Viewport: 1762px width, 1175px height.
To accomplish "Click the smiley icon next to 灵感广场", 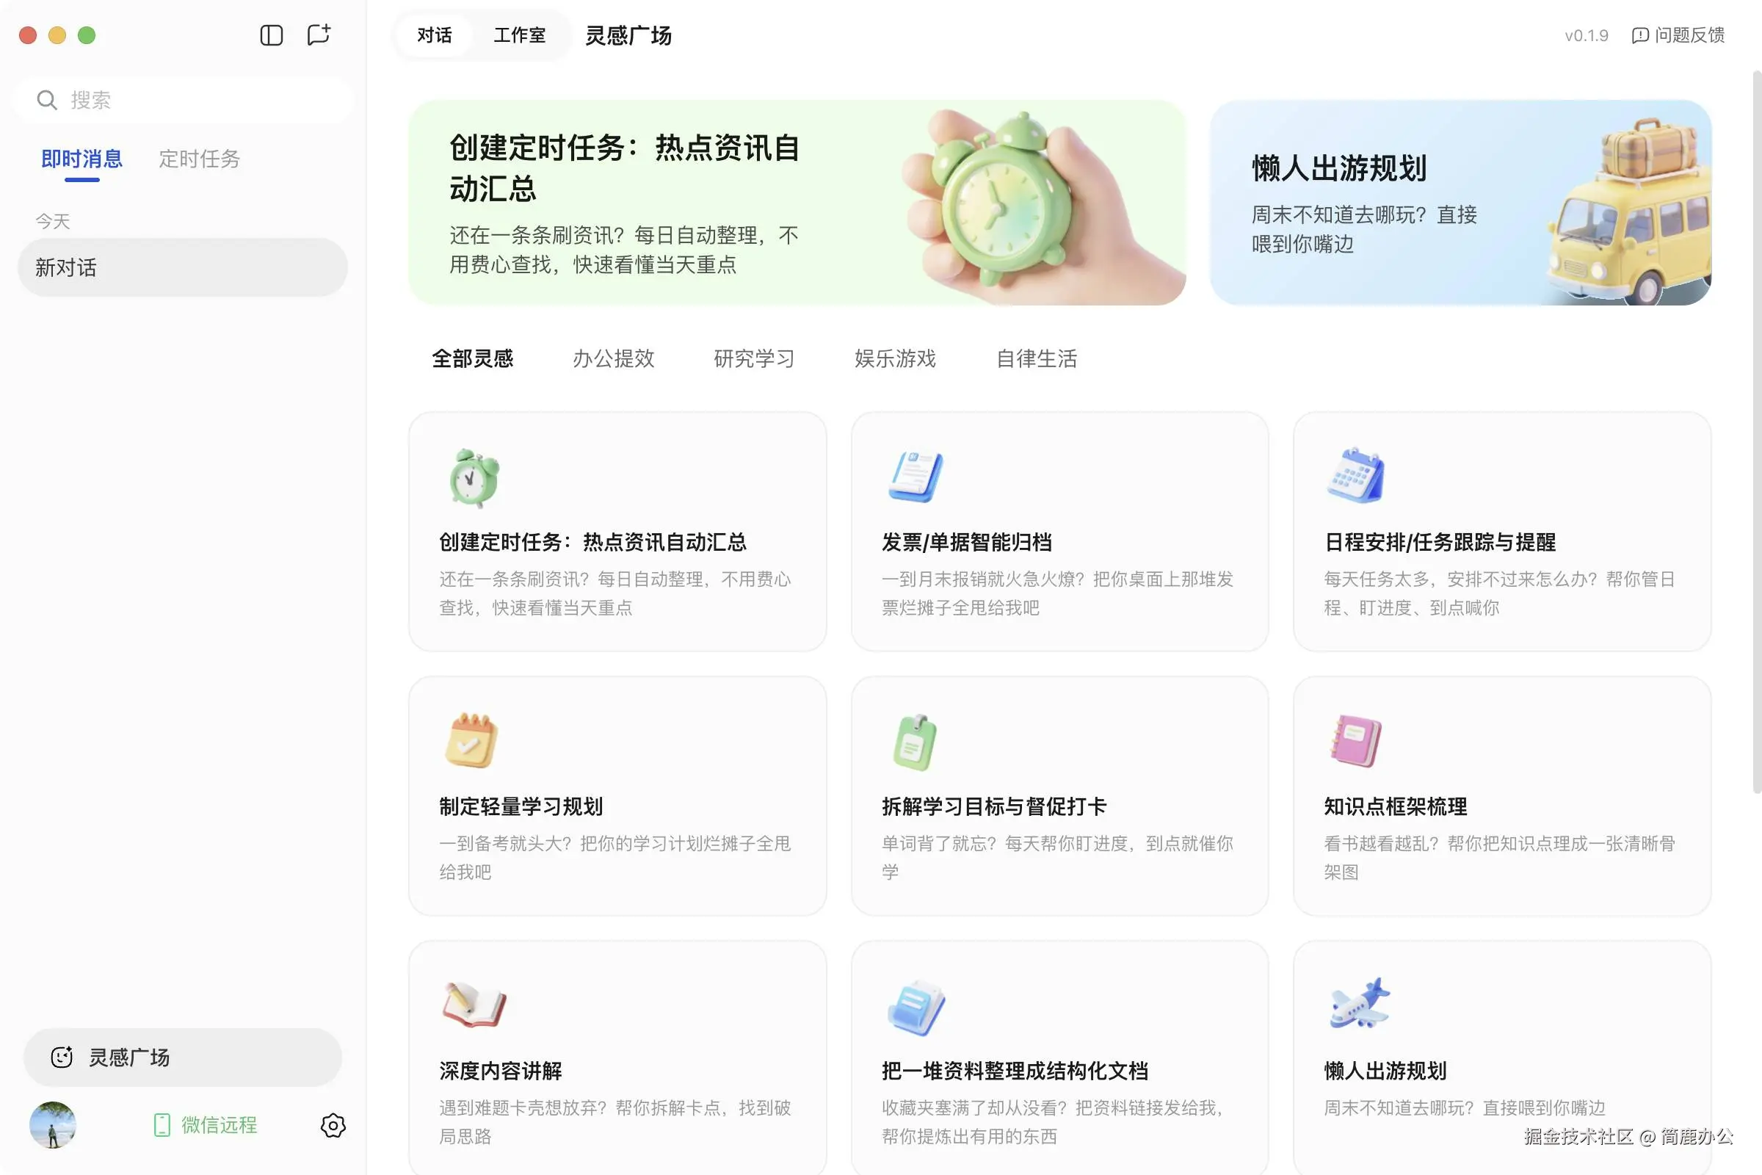I will [63, 1057].
